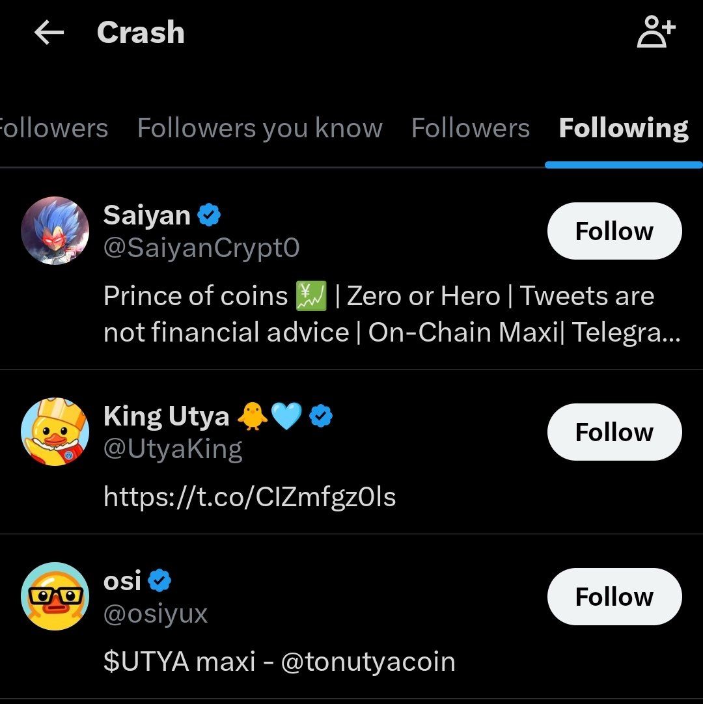Follow the osi account
This screenshot has height=704, width=703.
(x=614, y=597)
